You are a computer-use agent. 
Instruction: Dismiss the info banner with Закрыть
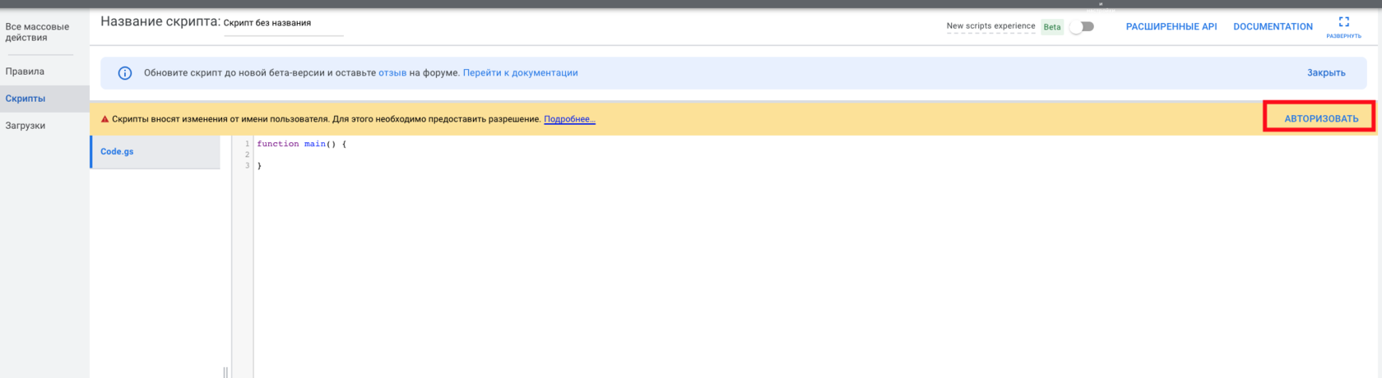pyautogui.click(x=1325, y=73)
